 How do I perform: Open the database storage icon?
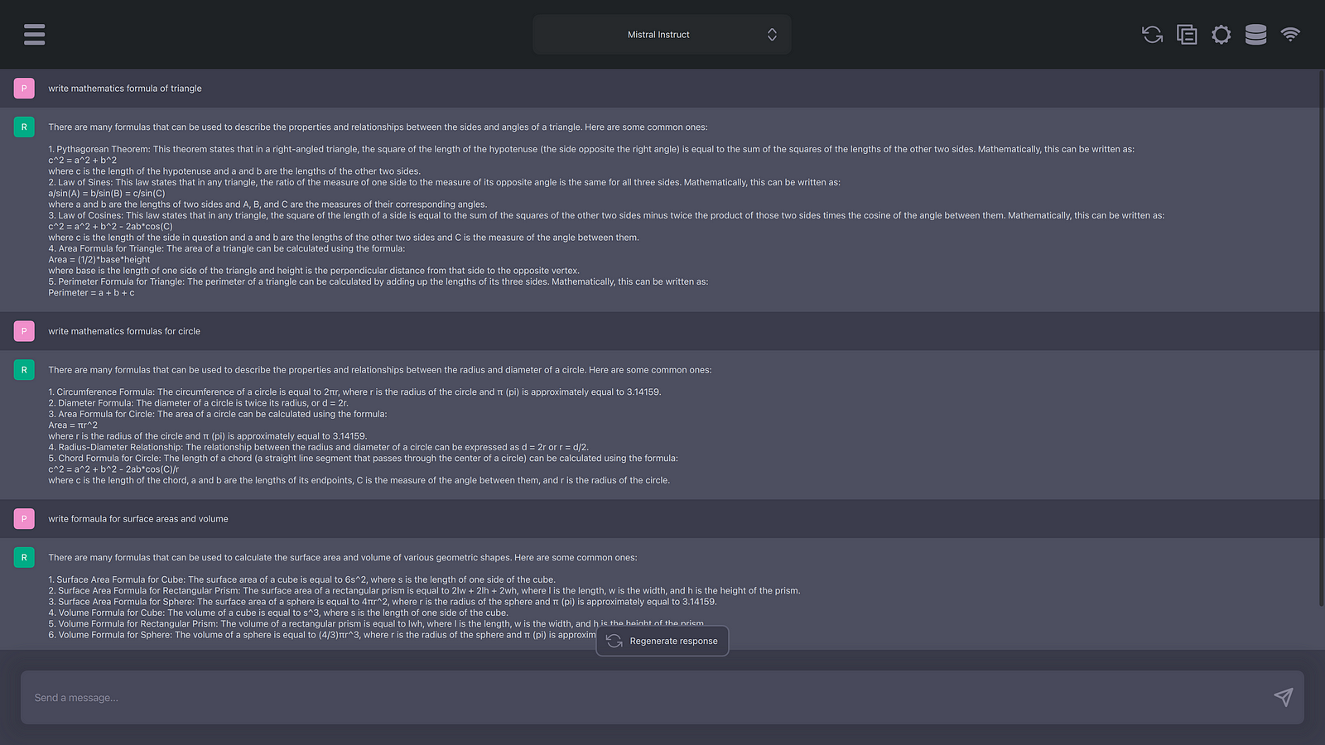click(x=1255, y=34)
